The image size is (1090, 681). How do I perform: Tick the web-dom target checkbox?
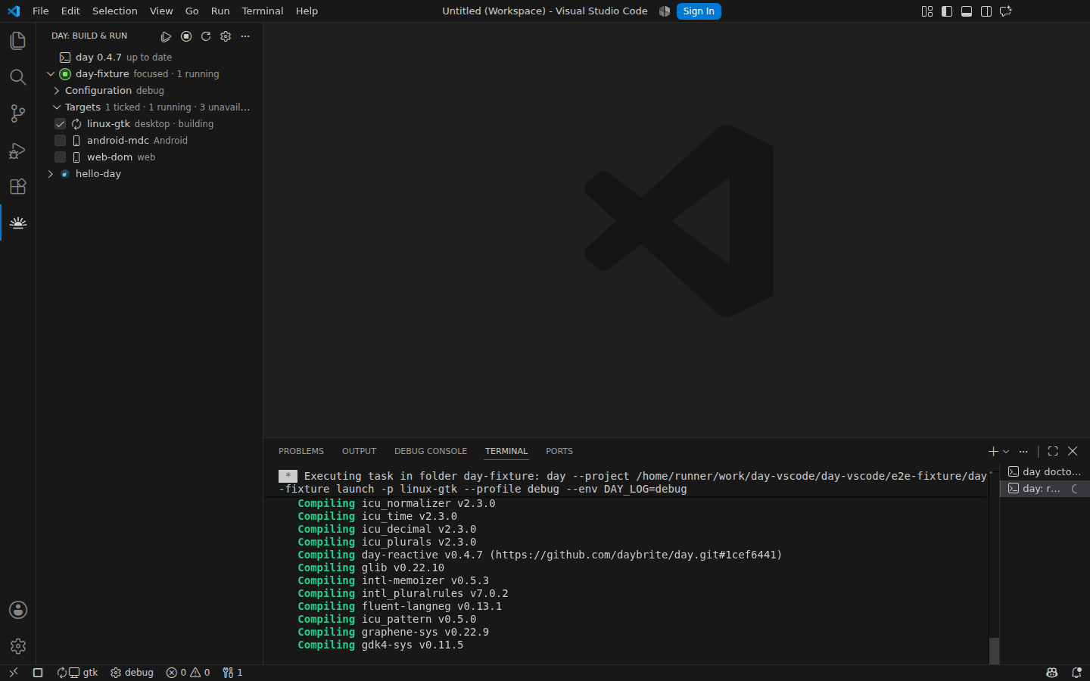click(61, 157)
